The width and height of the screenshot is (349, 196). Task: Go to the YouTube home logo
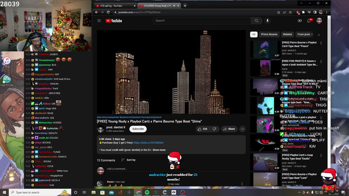(114, 21)
